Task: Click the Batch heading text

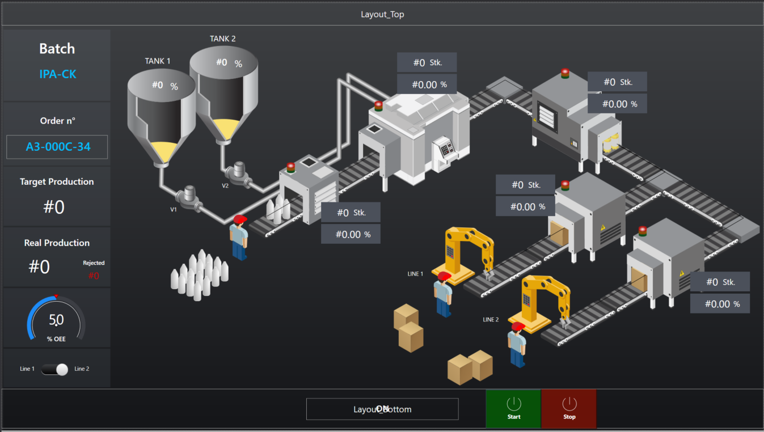Action: pos(57,49)
